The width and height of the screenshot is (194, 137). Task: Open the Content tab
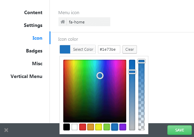pyautogui.click(x=33, y=12)
